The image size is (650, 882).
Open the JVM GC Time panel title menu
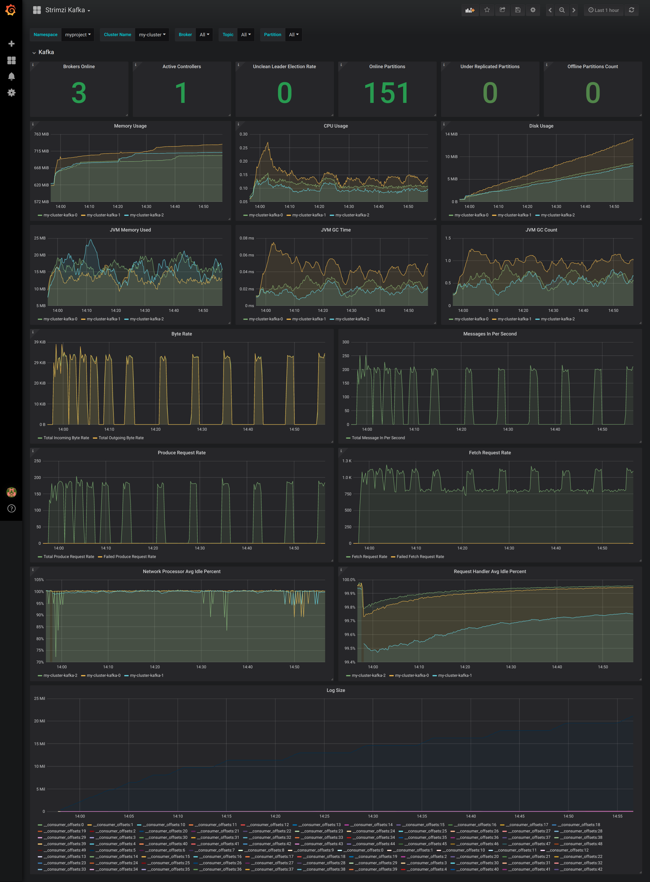(x=336, y=230)
